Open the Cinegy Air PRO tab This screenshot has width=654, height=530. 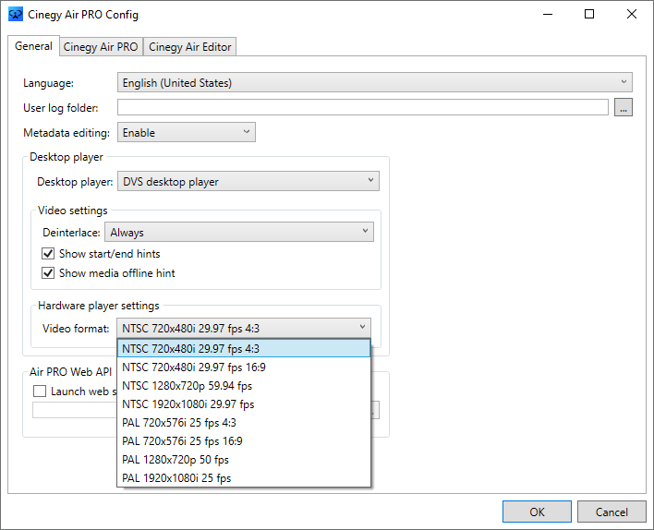(101, 47)
